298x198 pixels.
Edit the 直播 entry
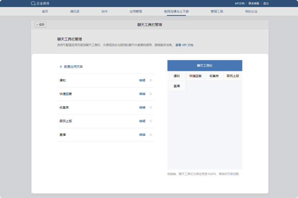(x=142, y=135)
